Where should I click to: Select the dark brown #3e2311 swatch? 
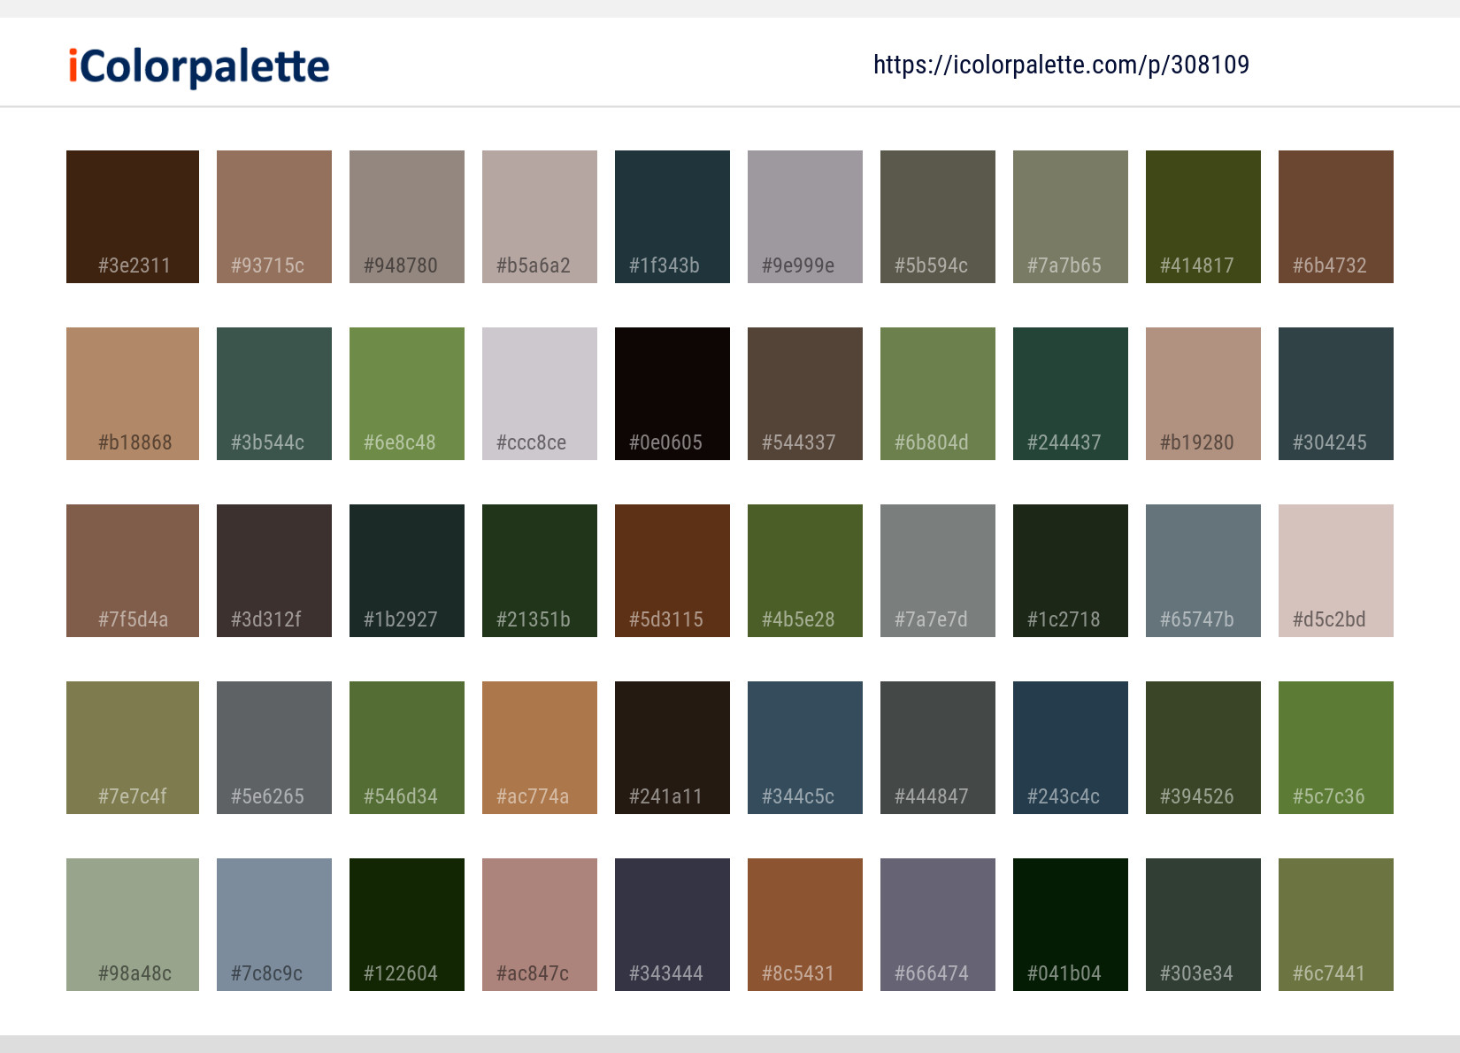coord(132,216)
